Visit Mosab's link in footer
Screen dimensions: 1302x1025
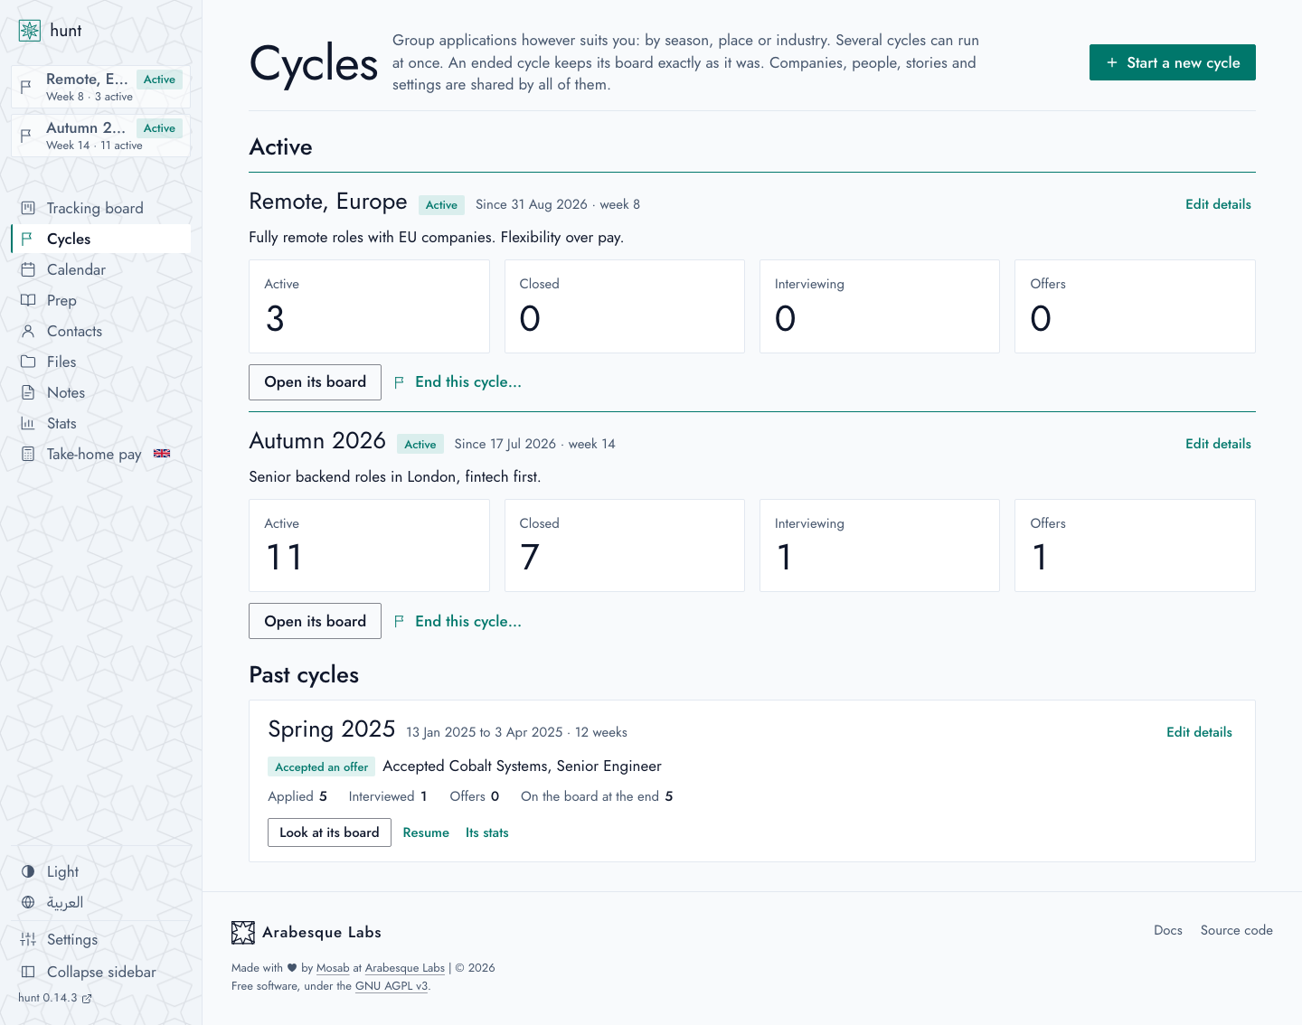[x=333, y=968]
